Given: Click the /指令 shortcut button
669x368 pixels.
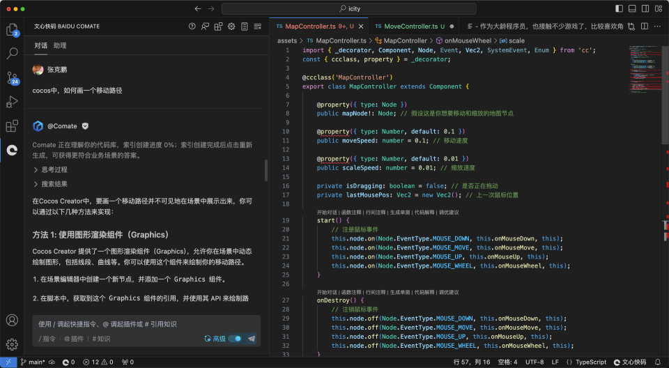Looking at the screenshot, I should coord(47,339).
